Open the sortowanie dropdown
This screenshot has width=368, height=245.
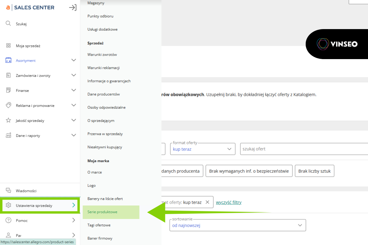238,225
